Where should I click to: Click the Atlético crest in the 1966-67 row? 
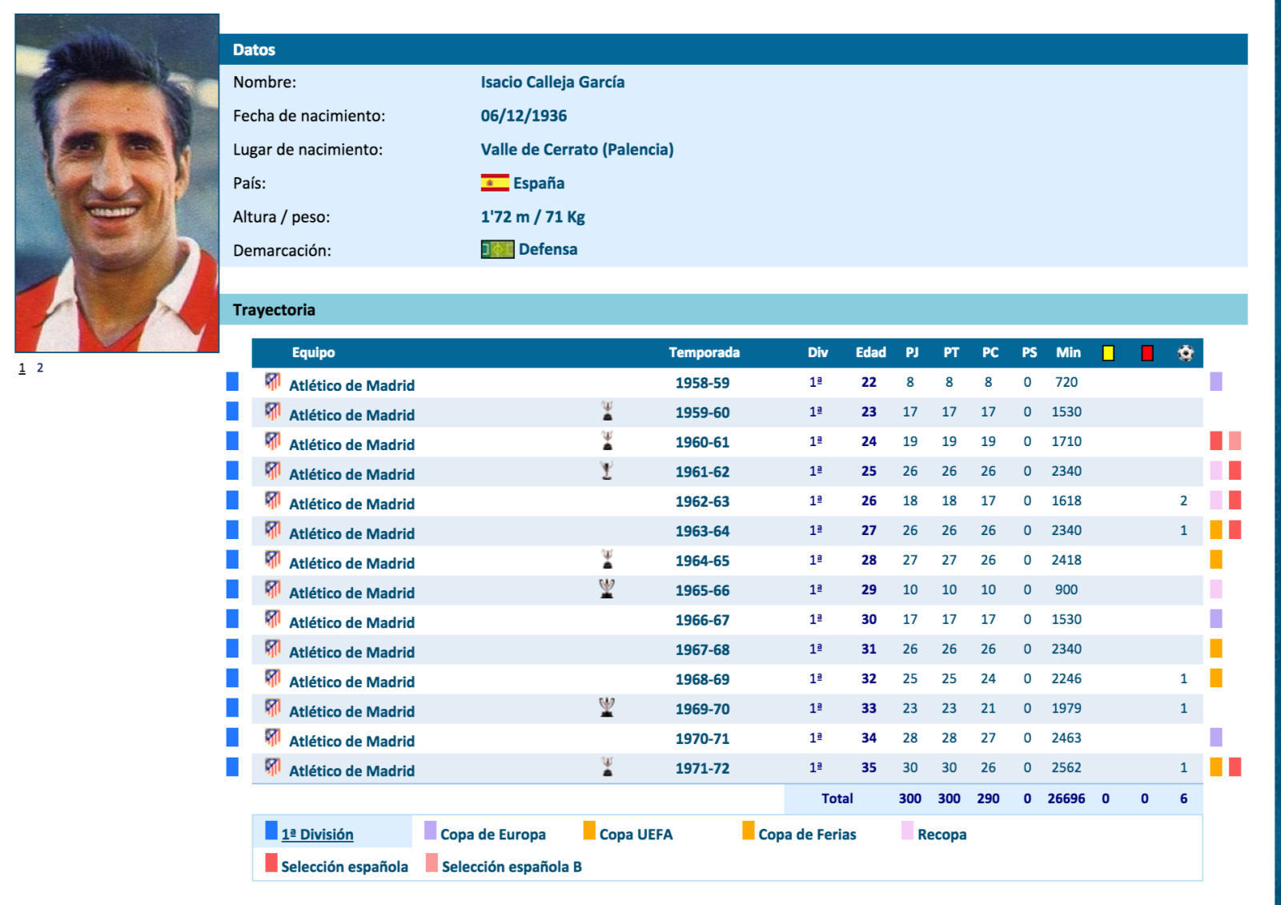point(273,619)
